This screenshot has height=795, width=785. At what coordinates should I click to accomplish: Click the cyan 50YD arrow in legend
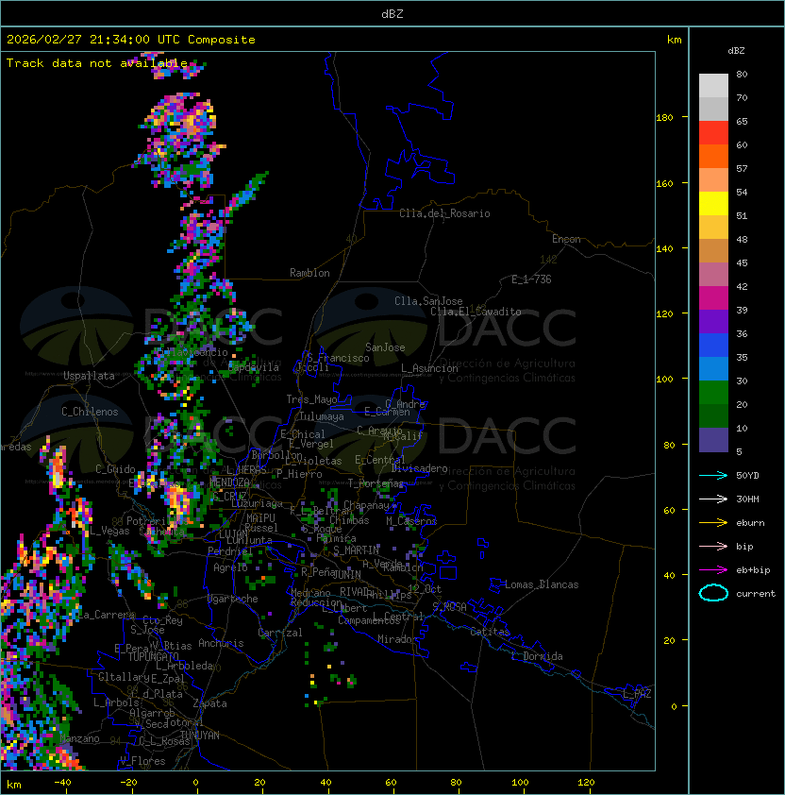[x=713, y=475]
